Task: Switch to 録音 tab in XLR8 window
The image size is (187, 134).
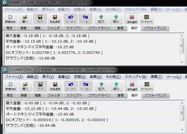Action: (x=23, y=28)
